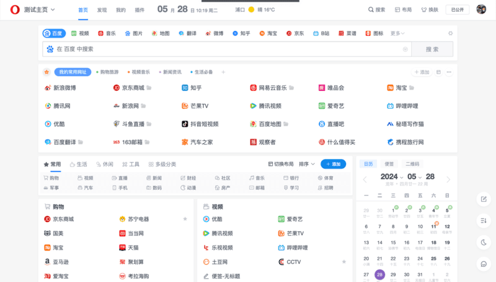The image size is (496, 282).
Task: Select 淘宝 search engine option
Action: (x=268, y=33)
